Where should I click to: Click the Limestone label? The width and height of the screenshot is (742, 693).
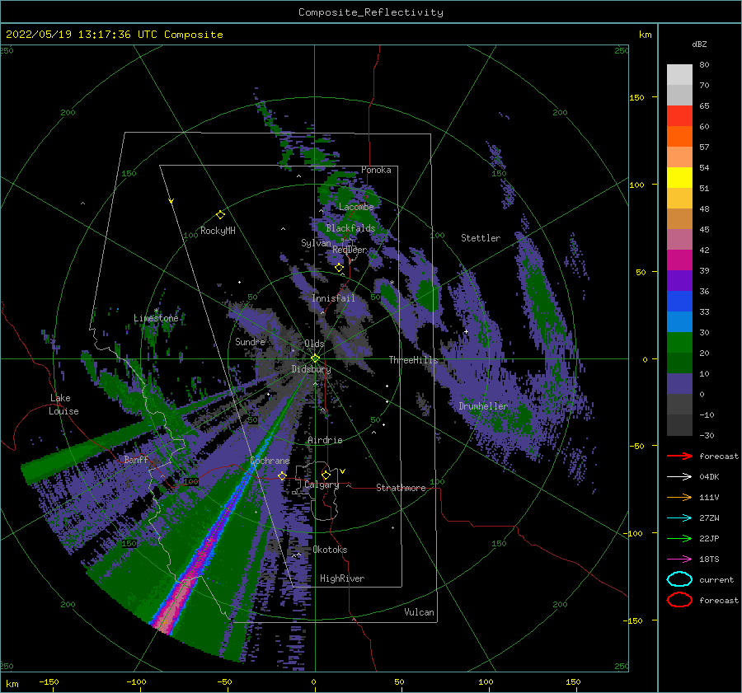click(156, 318)
